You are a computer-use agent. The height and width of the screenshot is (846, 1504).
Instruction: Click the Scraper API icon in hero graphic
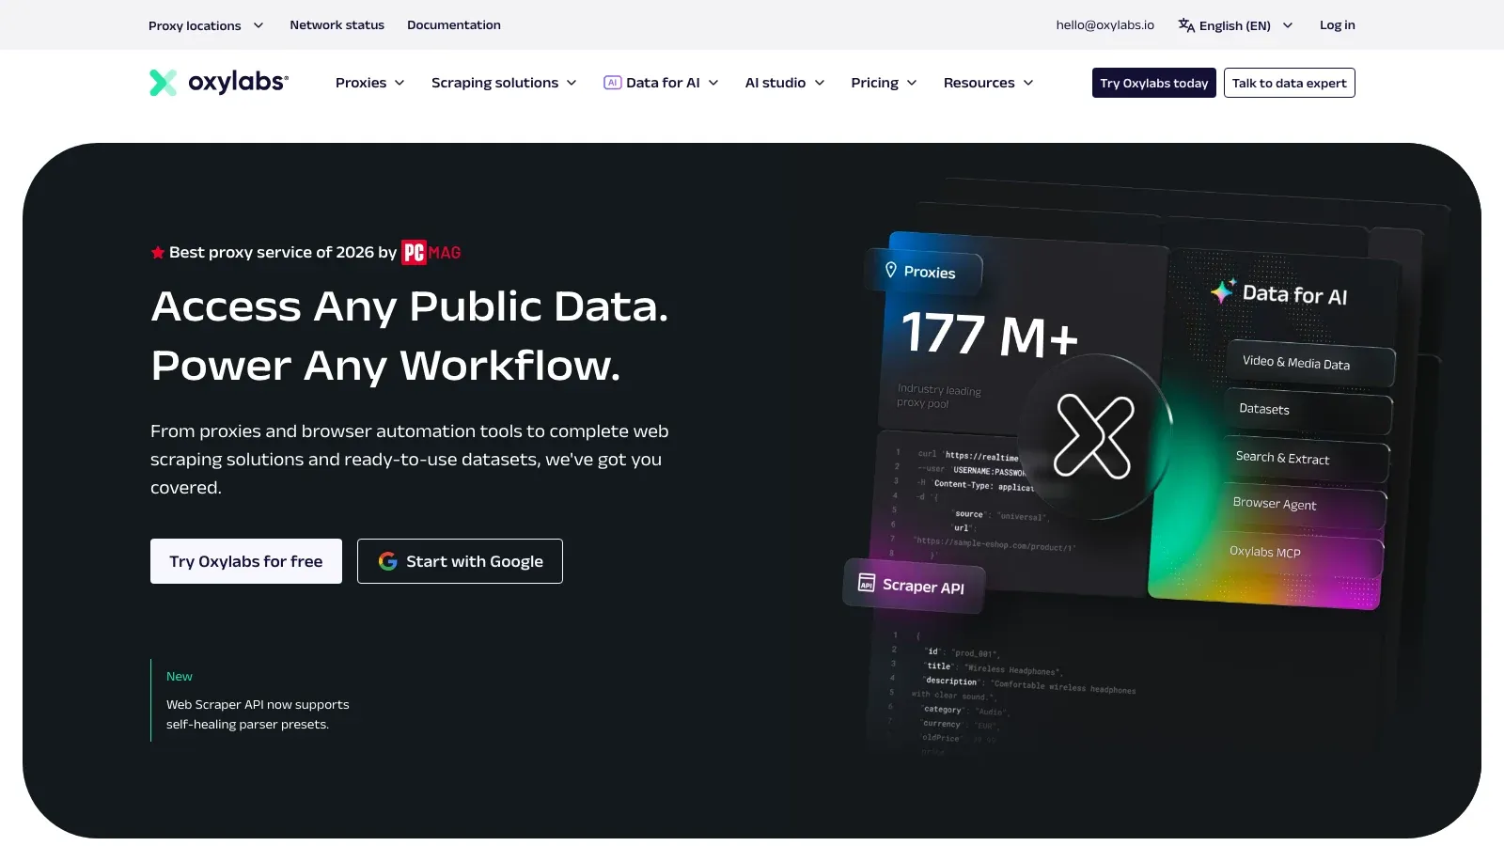pos(867,583)
